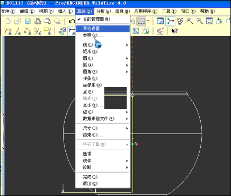Open the 工具 menu

coord(169,12)
